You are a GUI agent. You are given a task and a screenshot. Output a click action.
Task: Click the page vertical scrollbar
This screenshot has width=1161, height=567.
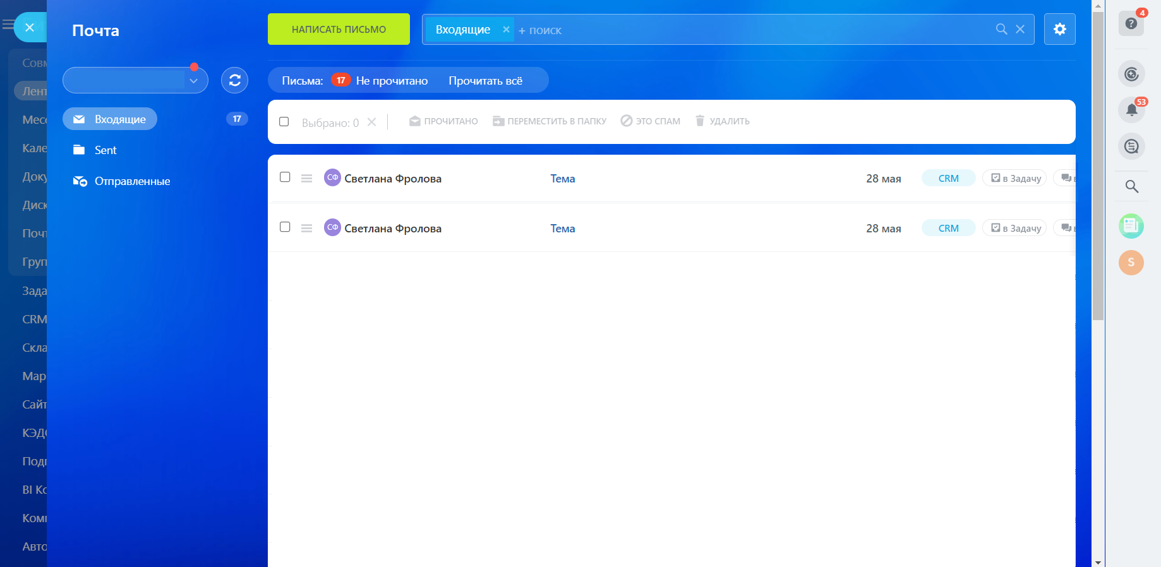pyautogui.click(x=1098, y=165)
